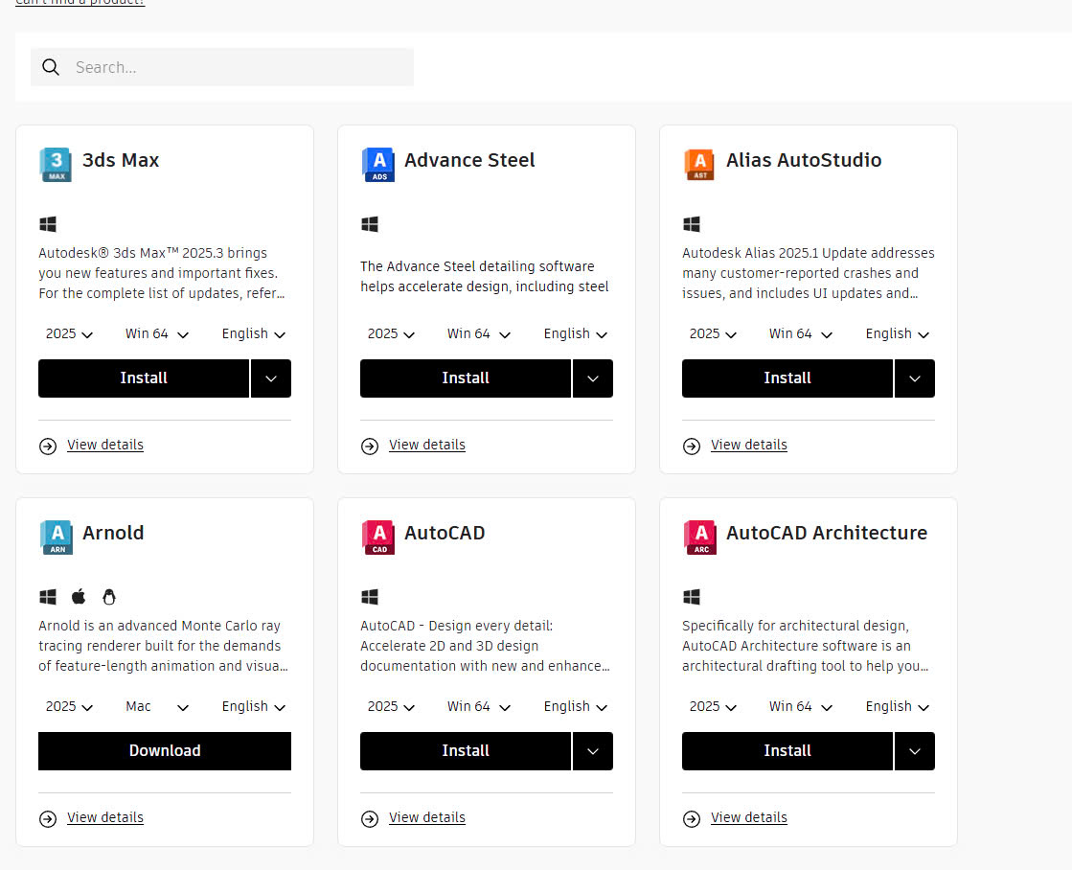Open AutoCAD year 2025 dropdown
1072x870 pixels.
(x=390, y=706)
